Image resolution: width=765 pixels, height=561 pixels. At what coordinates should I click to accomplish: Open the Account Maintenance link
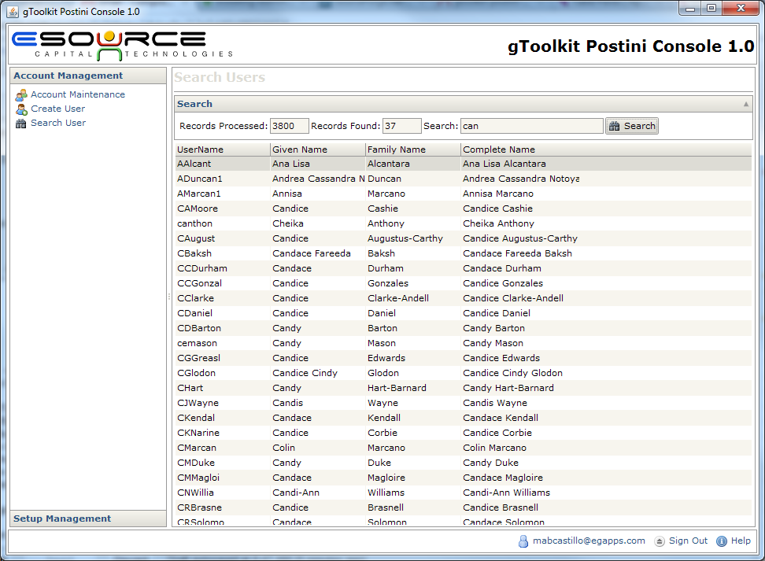click(x=78, y=95)
